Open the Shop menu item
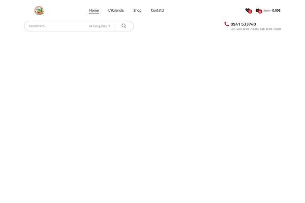The width and height of the screenshot is (305, 203). 137,10
